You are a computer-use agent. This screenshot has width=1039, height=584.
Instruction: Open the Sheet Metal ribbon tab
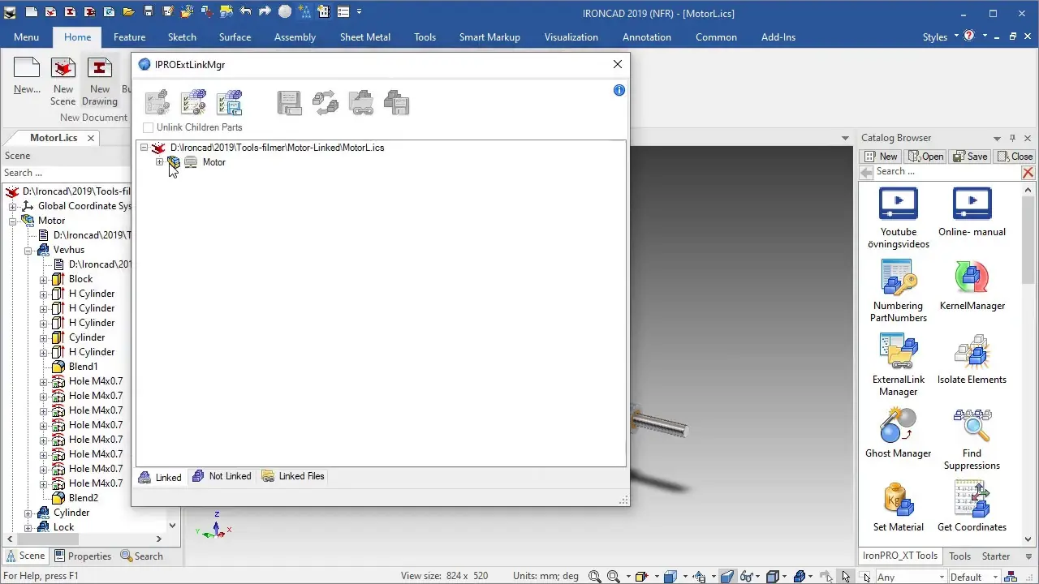[x=364, y=36]
